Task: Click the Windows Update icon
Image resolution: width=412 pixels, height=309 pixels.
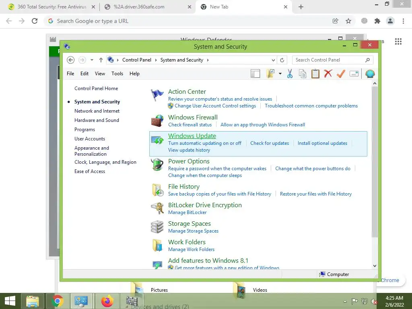Action: pyautogui.click(x=157, y=140)
